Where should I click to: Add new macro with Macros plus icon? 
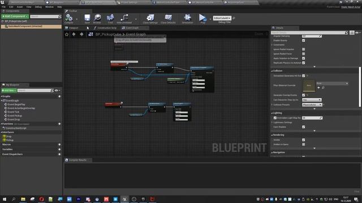pyautogui.click(x=59, y=144)
